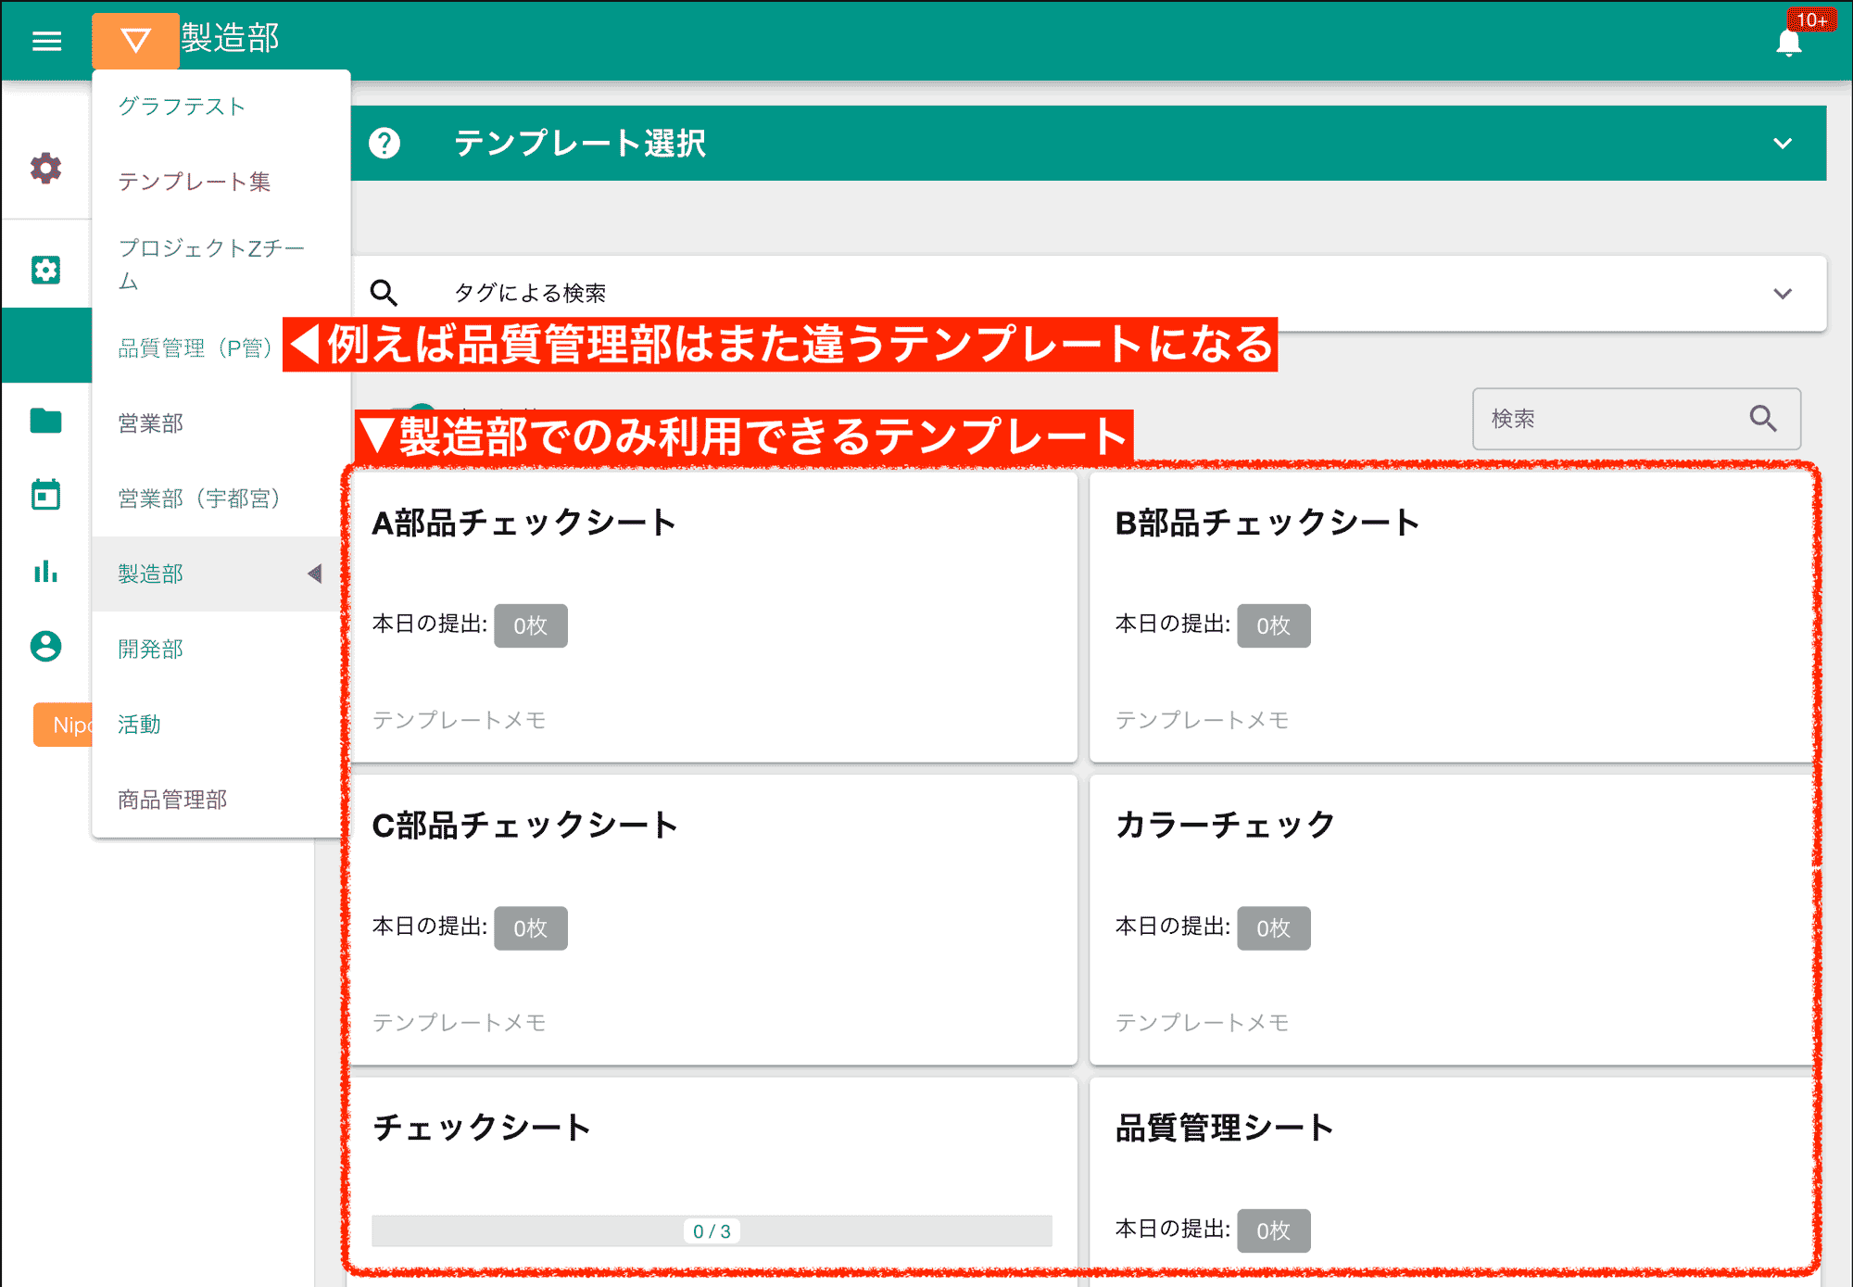Open the hamburger navigation menu

click(x=45, y=41)
